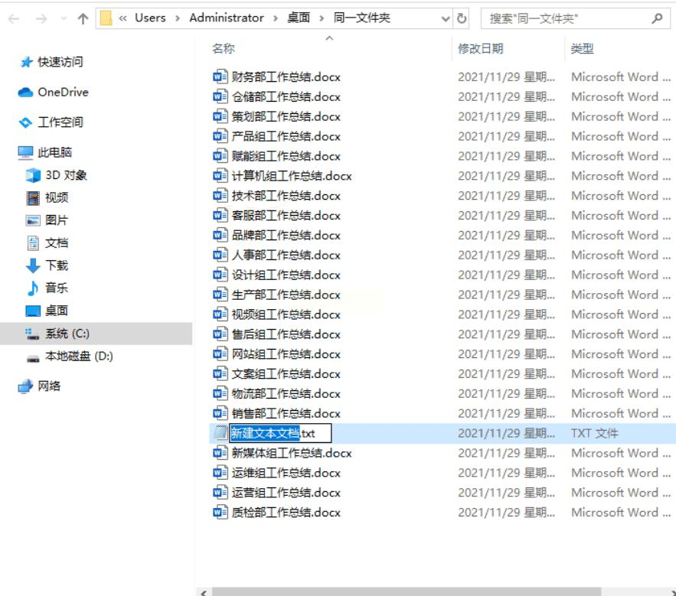Click inside the 新建文本文档.txt rename box

280,433
